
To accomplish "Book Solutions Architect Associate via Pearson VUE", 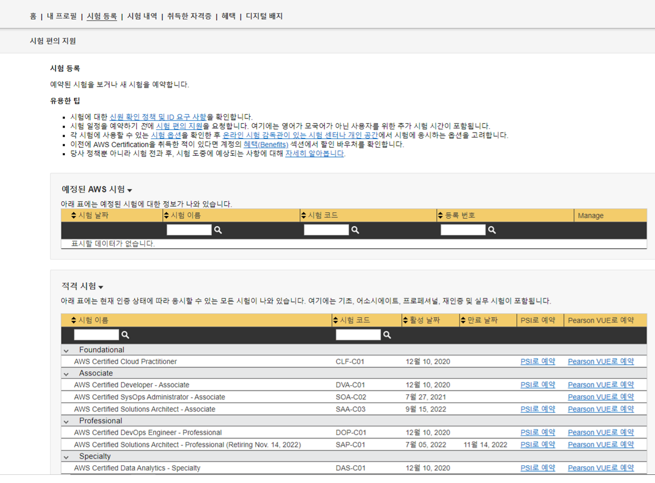I will point(601,409).
